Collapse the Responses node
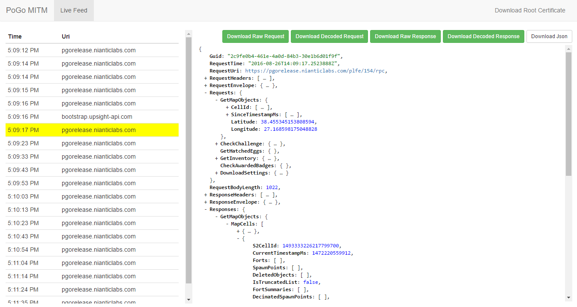 click(206, 209)
